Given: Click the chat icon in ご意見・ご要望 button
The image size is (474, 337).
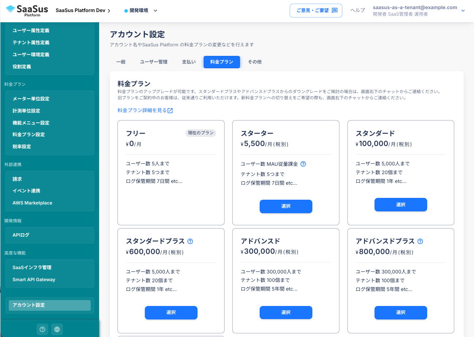Looking at the screenshot, I should click(x=334, y=11).
